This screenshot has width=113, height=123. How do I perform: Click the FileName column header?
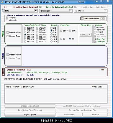17,87
